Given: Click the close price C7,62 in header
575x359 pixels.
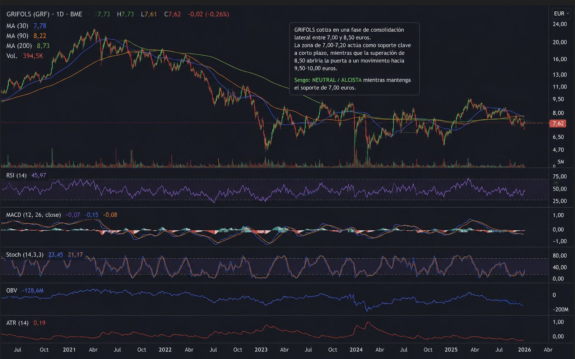Looking at the screenshot, I should (x=173, y=14).
